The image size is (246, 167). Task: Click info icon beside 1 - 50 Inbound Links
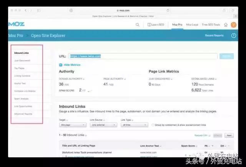(86, 135)
